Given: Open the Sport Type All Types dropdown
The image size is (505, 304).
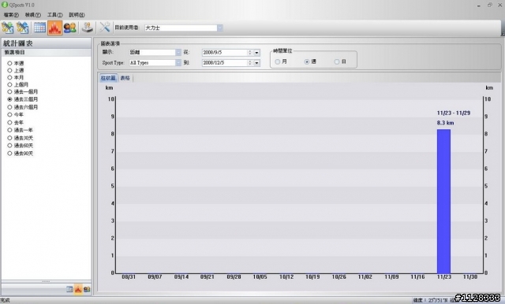Looking at the screenshot, I should pos(178,63).
